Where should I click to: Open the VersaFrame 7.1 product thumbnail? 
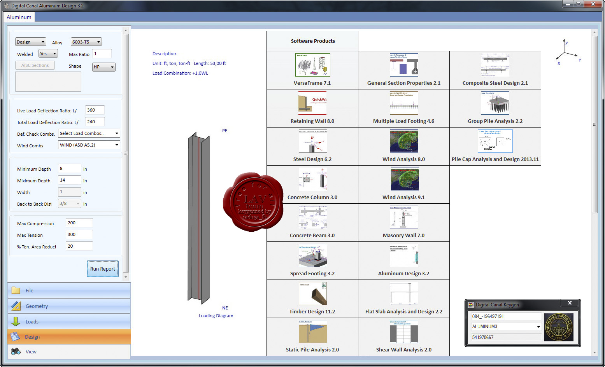tap(312, 65)
